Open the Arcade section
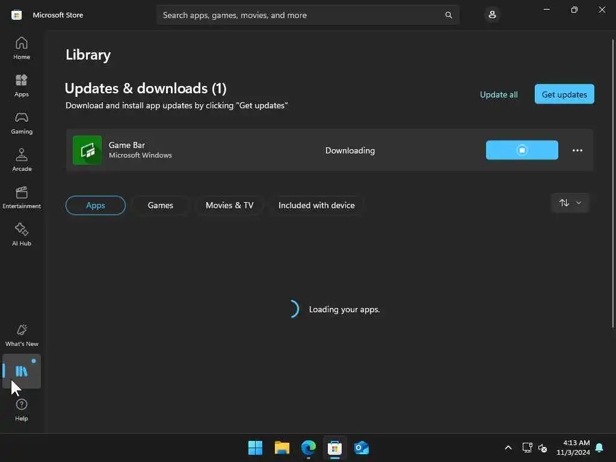The width and height of the screenshot is (616, 462). tap(22, 160)
